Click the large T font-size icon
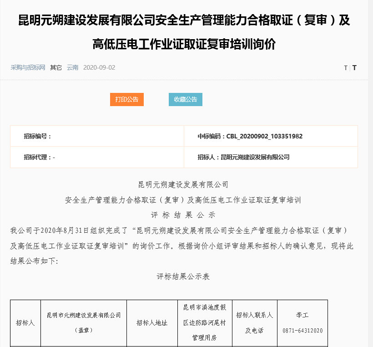 pyautogui.click(x=354, y=67)
